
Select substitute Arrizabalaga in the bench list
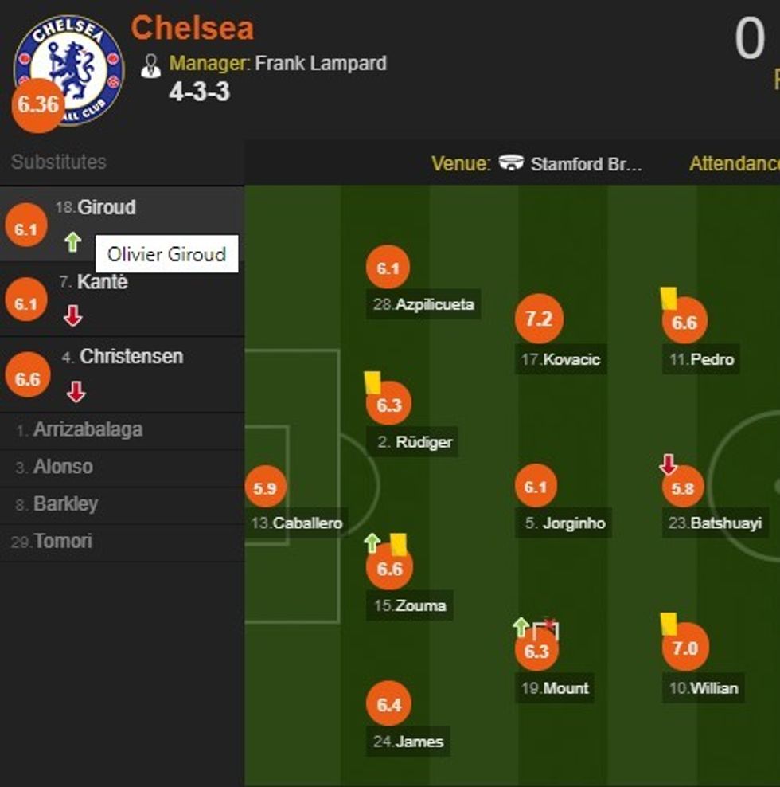[x=88, y=430]
